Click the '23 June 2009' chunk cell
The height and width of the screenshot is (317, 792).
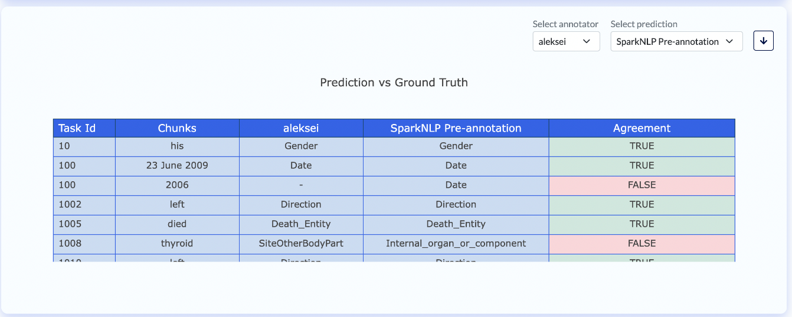(x=177, y=166)
